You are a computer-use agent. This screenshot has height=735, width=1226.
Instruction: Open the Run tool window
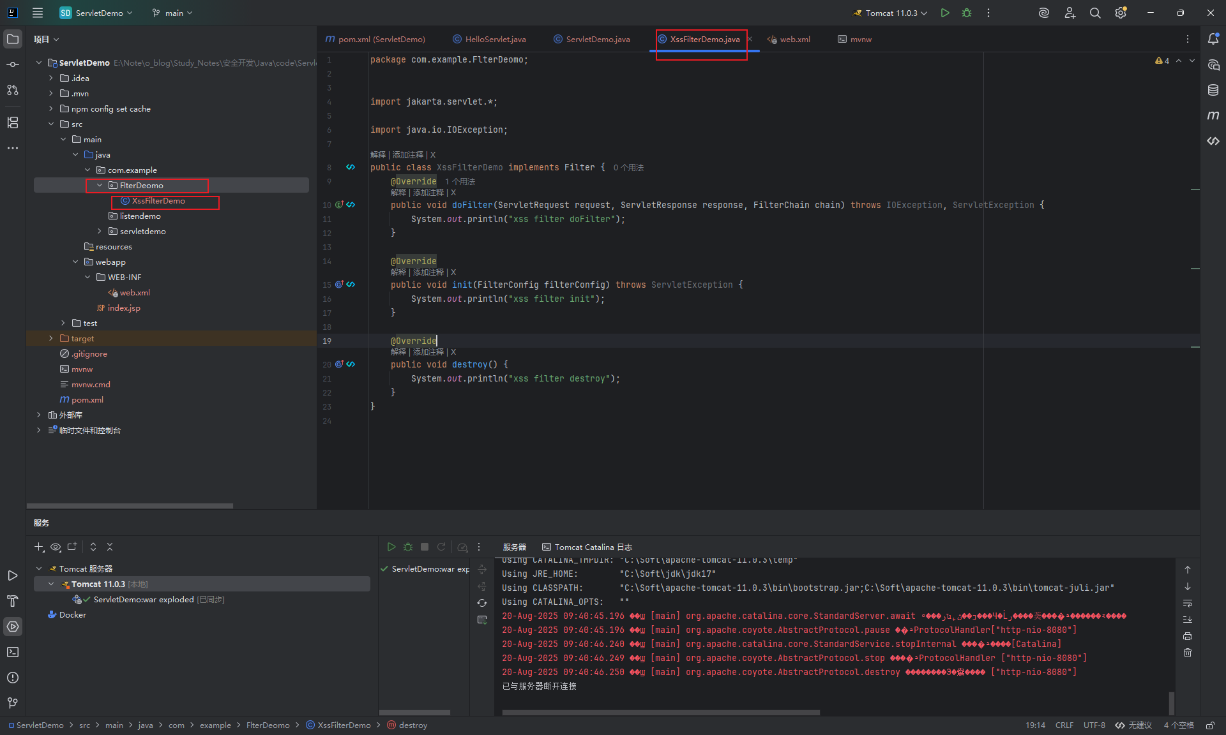(x=13, y=575)
